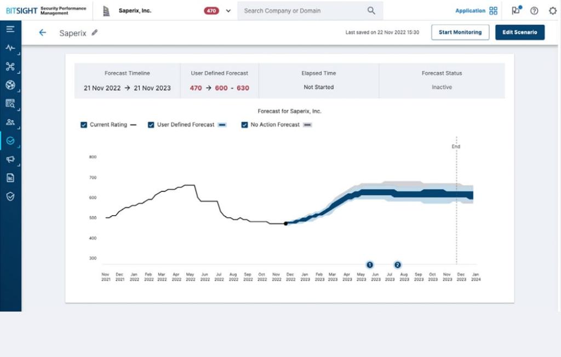This screenshot has height=357, width=561.
Task: Click Start Monitoring
Action: (x=460, y=32)
